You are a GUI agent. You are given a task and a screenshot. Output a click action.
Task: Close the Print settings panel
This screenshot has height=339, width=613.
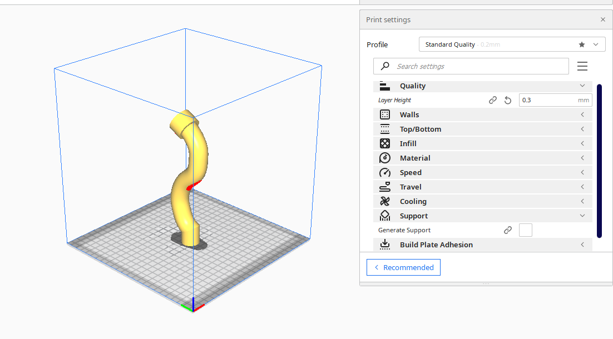[602, 19]
